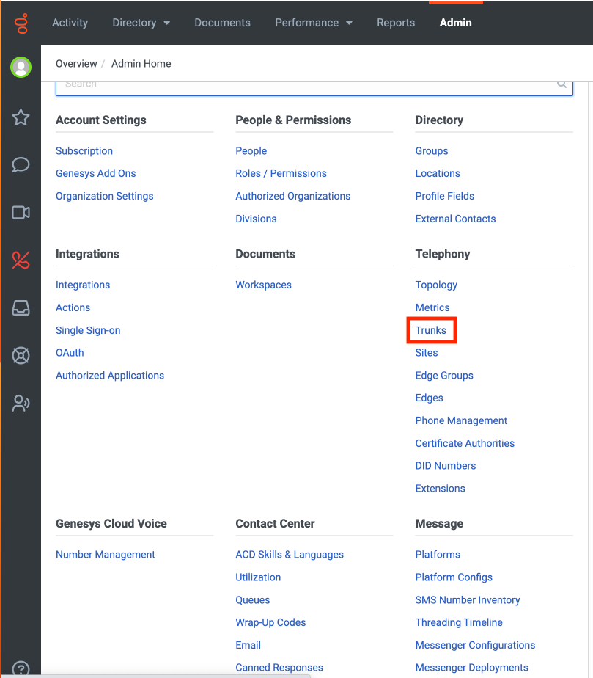The image size is (593, 678).
Task: Open the user profile avatar
Action: click(x=21, y=68)
